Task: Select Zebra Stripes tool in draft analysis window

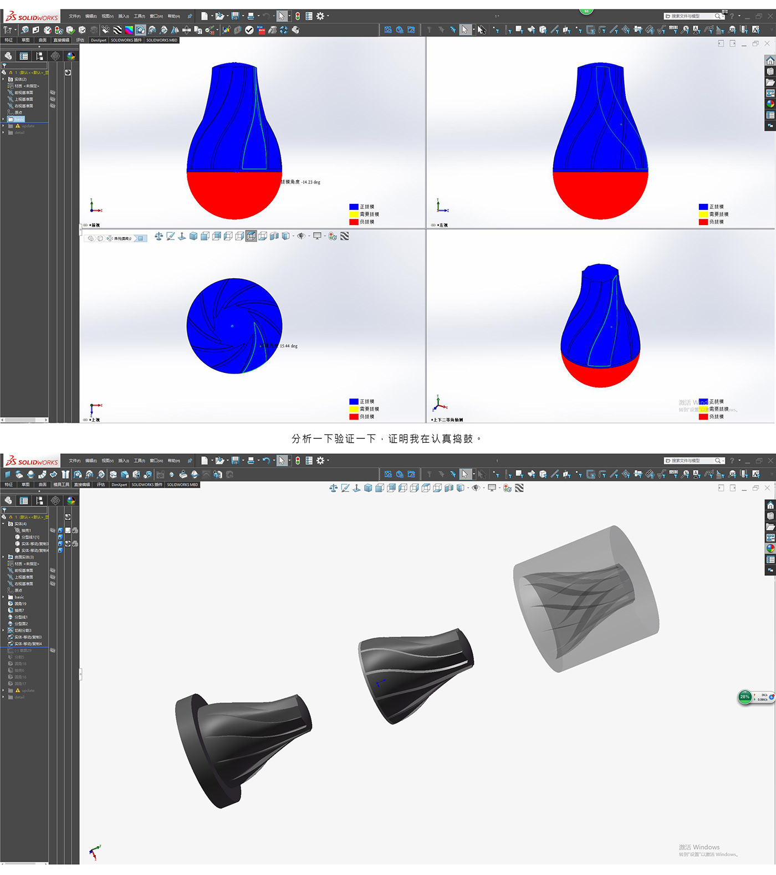Action: (118, 30)
